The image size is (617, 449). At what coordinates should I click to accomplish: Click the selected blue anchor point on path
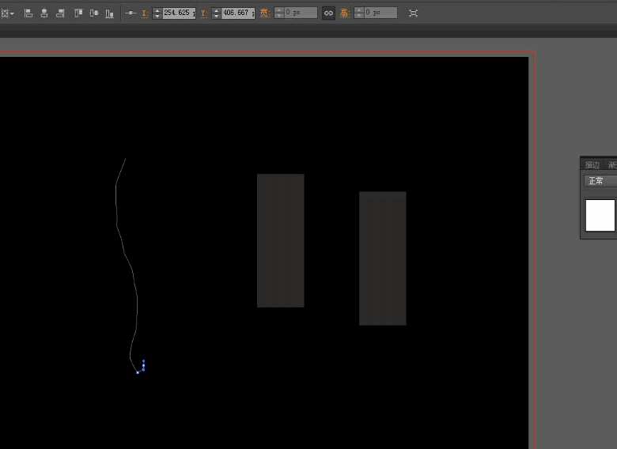click(x=138, y=372)
